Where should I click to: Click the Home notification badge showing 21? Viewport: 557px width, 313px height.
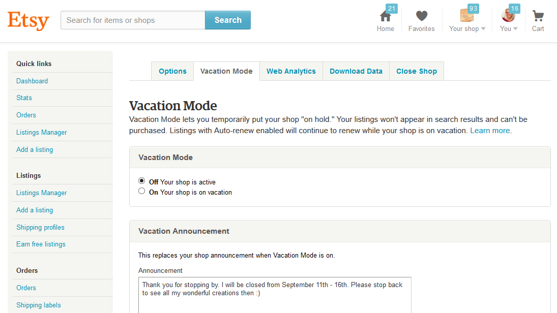point(392,8)
